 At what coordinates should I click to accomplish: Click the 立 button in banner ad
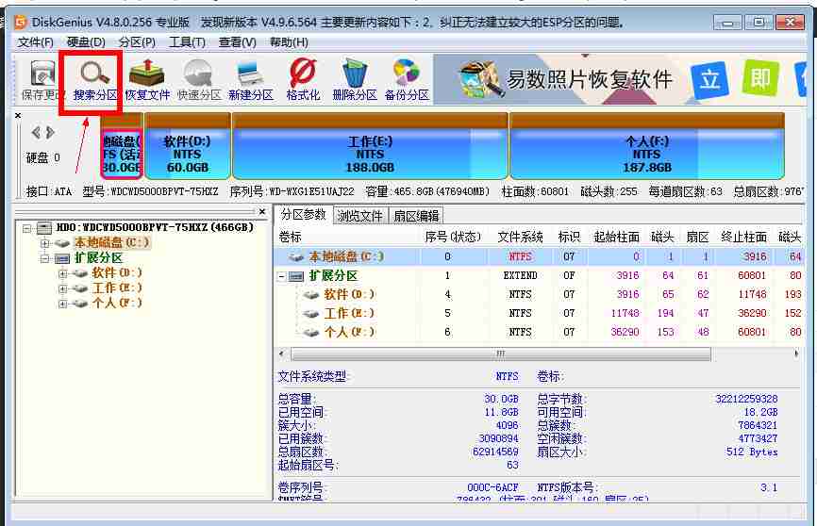point(709,80)
